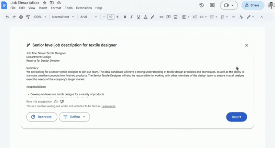
Task: Collapse the toolbar with the chevron
Action: 262,17
